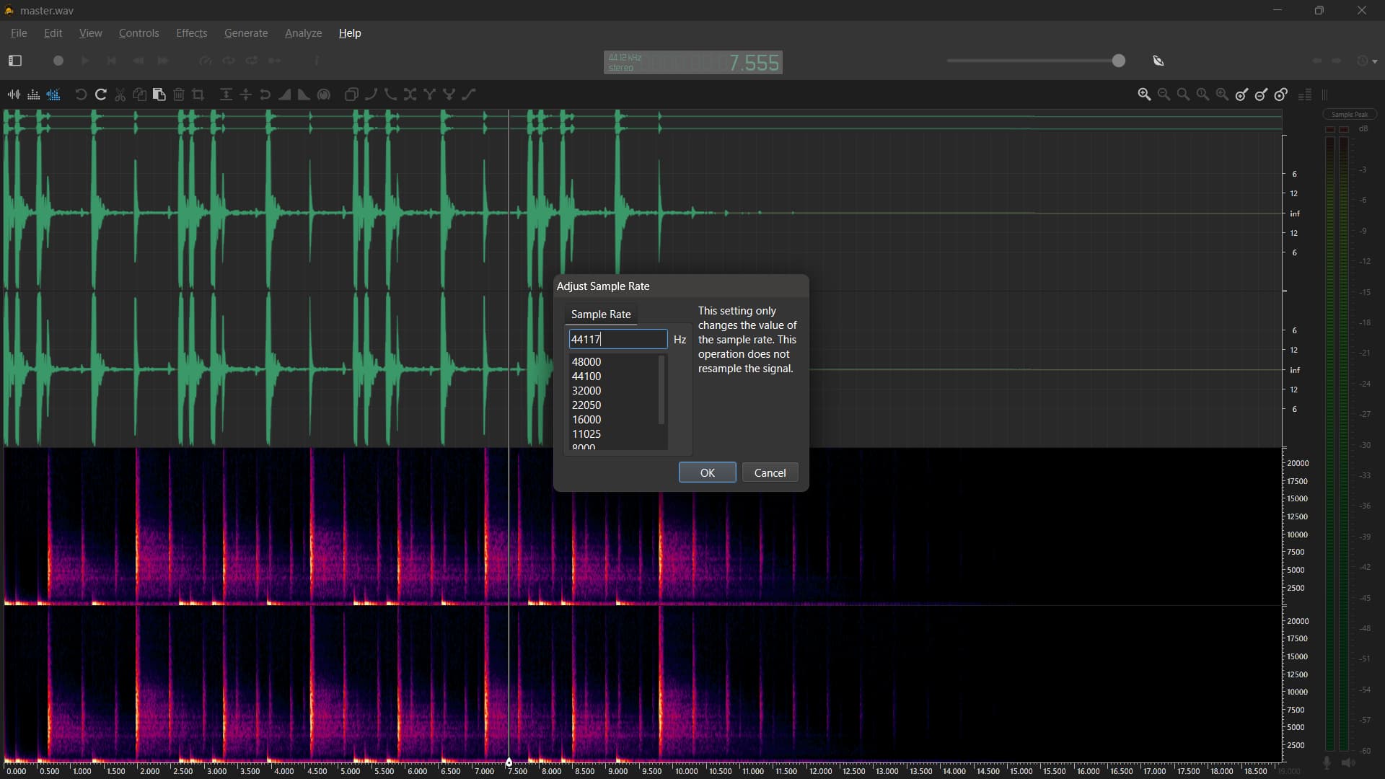
Task: Click the Record button
Action: pos(58,61)
